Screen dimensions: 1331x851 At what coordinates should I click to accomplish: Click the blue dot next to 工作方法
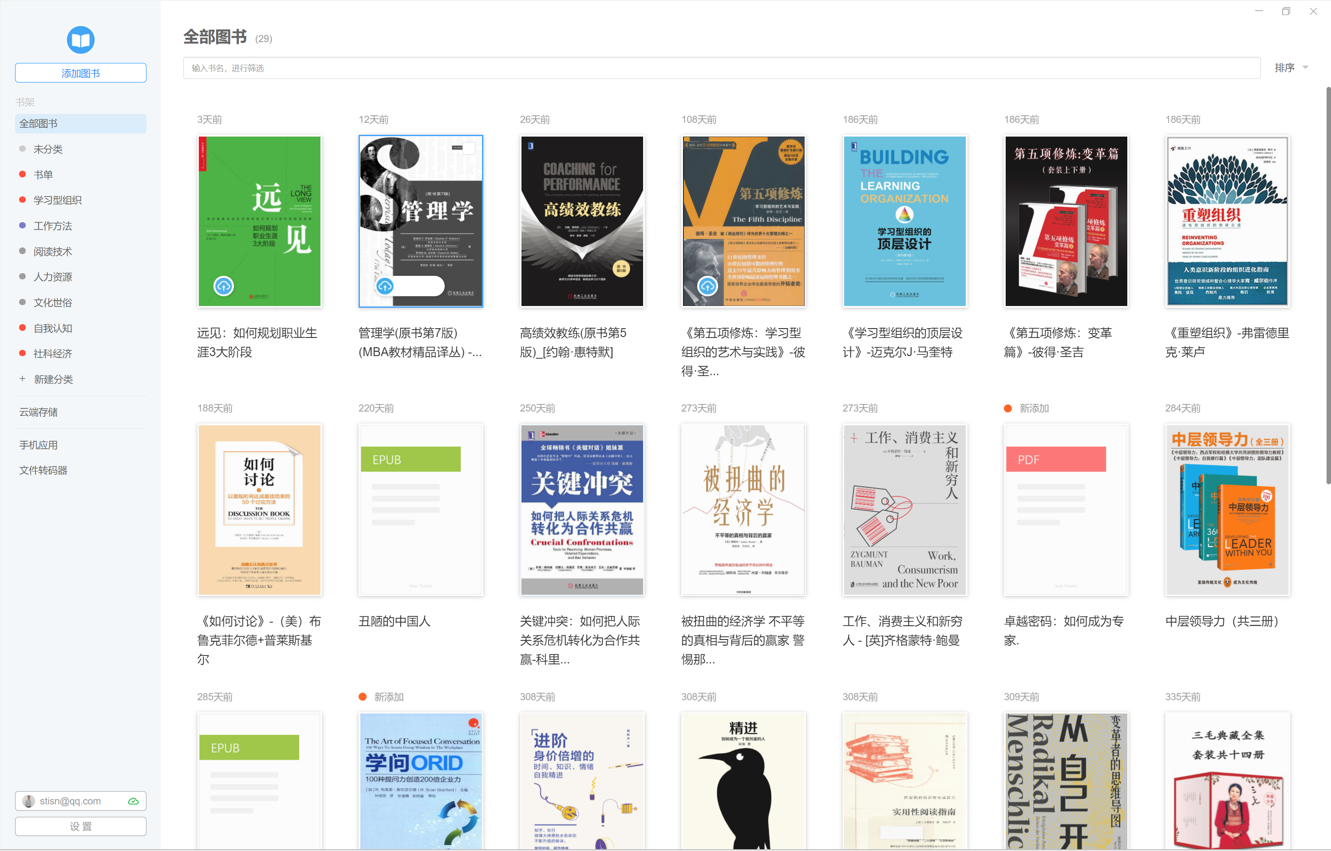[x=22, y=225]
